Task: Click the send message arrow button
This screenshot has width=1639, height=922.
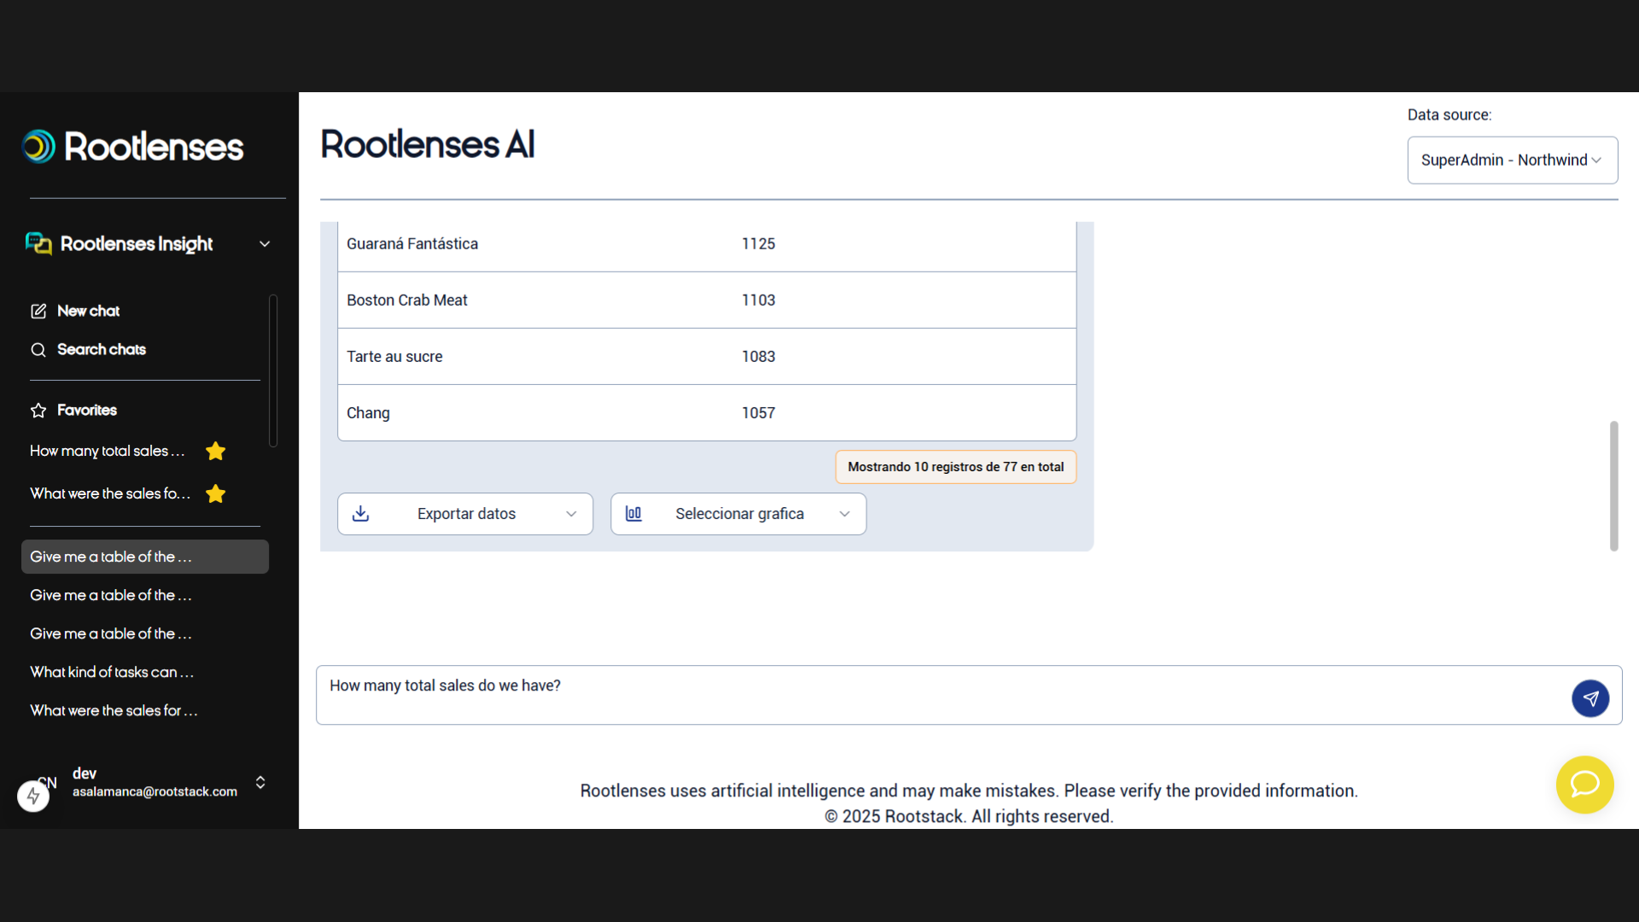Action: (1590, 698)
